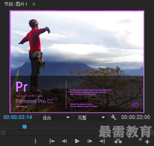The width and height of the screenshot is (154, 146).
Task: Step forward one frame
Action: tap(90, 141)
